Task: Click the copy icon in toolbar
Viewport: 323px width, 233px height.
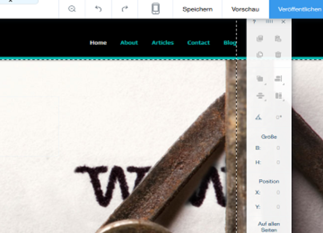Action: 260,38
